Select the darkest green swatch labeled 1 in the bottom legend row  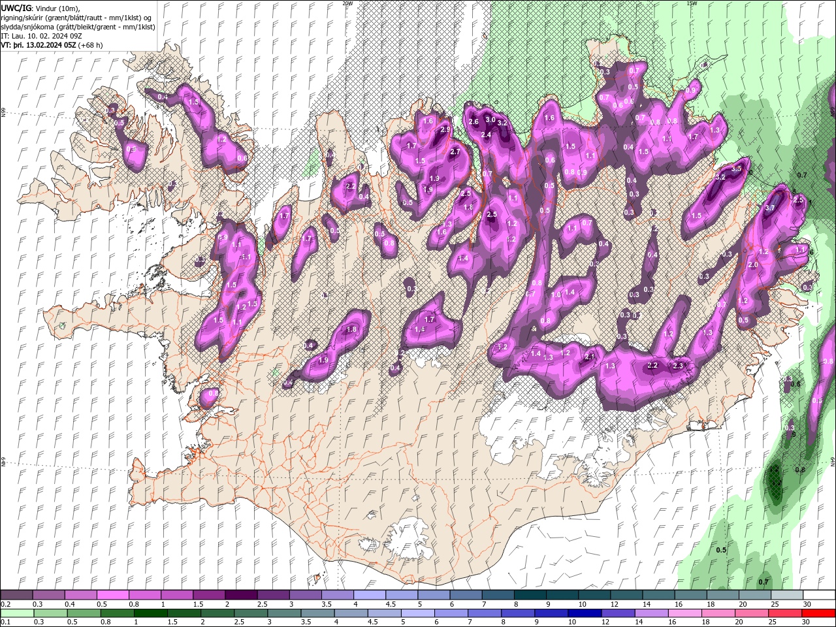(x=150, y=613)
